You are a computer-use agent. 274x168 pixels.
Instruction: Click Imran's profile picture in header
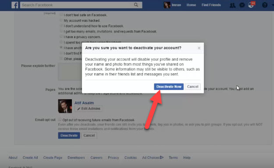pos(167,5)
